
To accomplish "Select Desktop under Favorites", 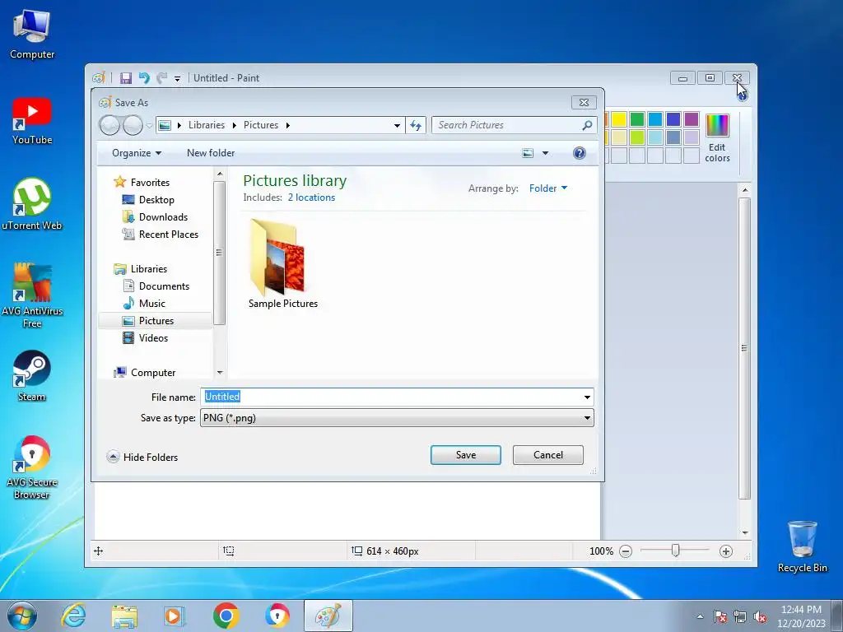I will coord(156,200).
